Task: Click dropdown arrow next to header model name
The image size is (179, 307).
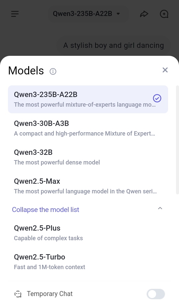Action: tap(118, 14)
